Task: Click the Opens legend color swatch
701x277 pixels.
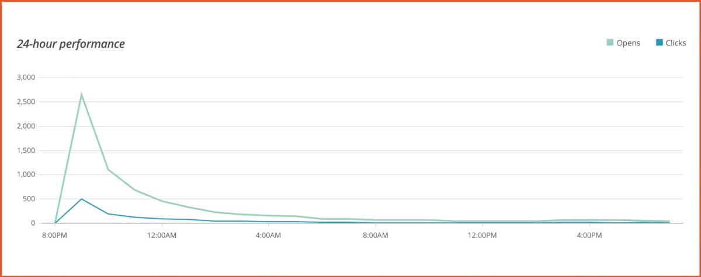Action: [610, 43]
